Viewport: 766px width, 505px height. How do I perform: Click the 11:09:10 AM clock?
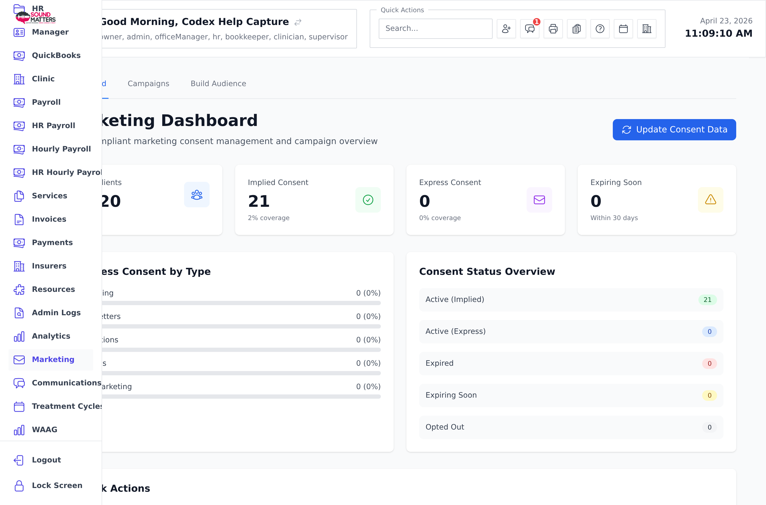(718, 33)
